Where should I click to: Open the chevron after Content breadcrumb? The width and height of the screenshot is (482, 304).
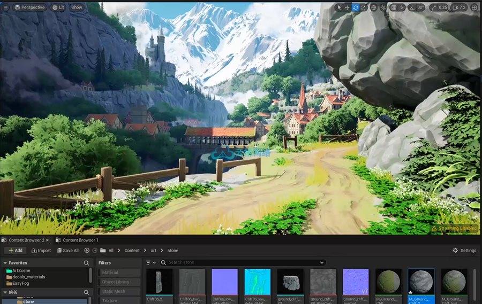[145, 251]
